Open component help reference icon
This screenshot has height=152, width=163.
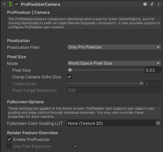click(x=145, y=4)
